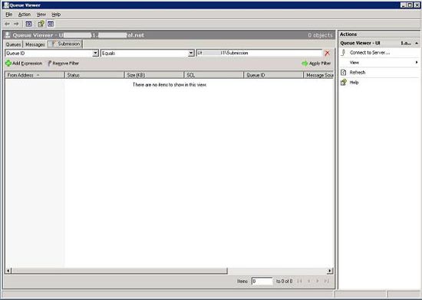Click the toolbar Help icon
Screen dimensions: 422x300
click(x=41, y=24)
